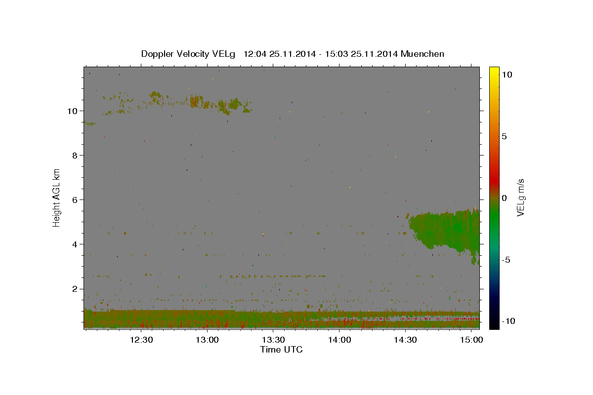Click the height tick label 10
The height and width of the screenshot is (395, 593).
pos(73,111)
